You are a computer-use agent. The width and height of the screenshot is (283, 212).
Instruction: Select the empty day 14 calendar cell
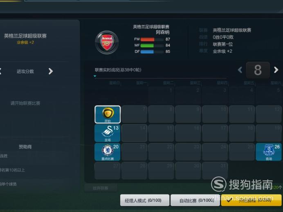(x=134, y=133)
